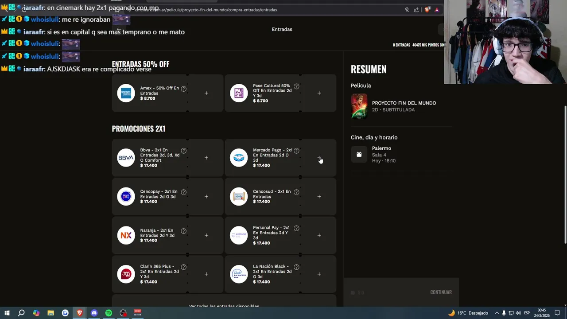567x319 pixels.
Task: Click the Proyecto Fin Del Mundo poster
Action: [x=359, y=106]
